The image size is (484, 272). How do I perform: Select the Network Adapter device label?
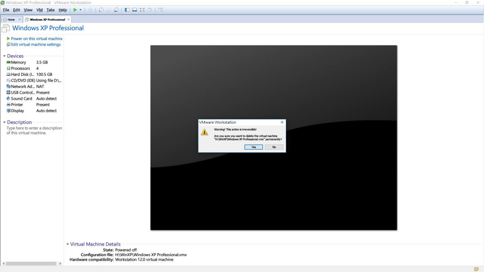[x=23, y=87]
